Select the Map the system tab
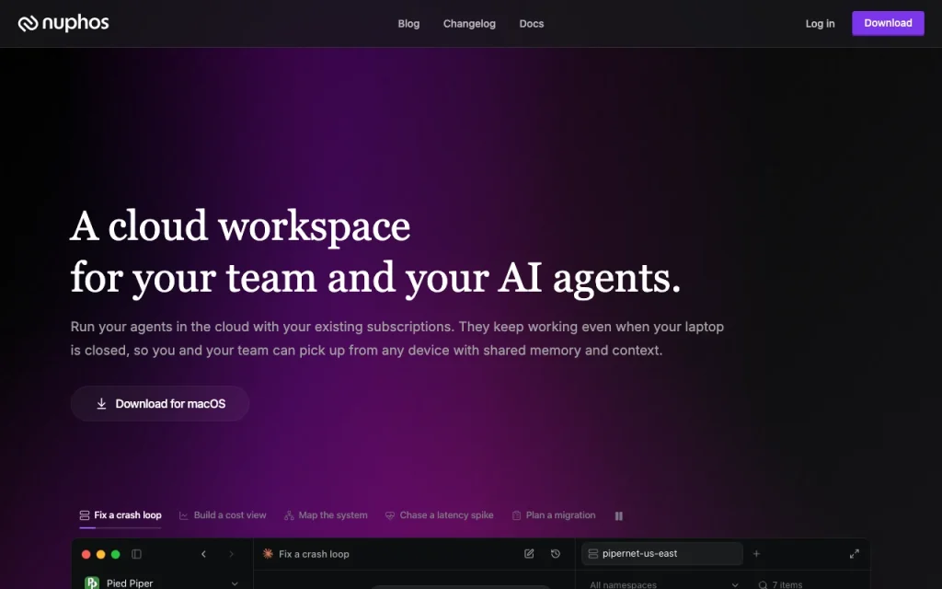 click(x=326, y=515)
